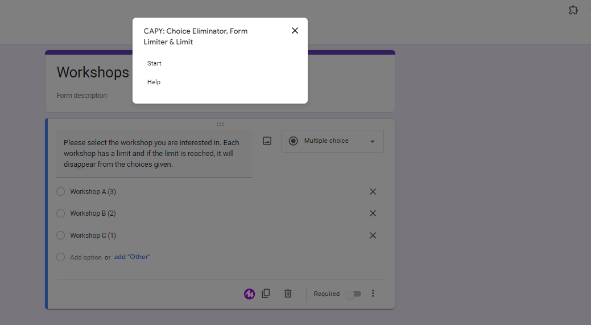Image resolution: width=591 pixels, height=325 pixels.
Task: Open Help in the CAPY menu
Action: [154, 82]
